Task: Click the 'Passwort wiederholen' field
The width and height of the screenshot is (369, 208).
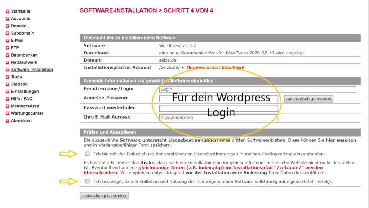Action: pyautogui.click(x=219, y=108)
